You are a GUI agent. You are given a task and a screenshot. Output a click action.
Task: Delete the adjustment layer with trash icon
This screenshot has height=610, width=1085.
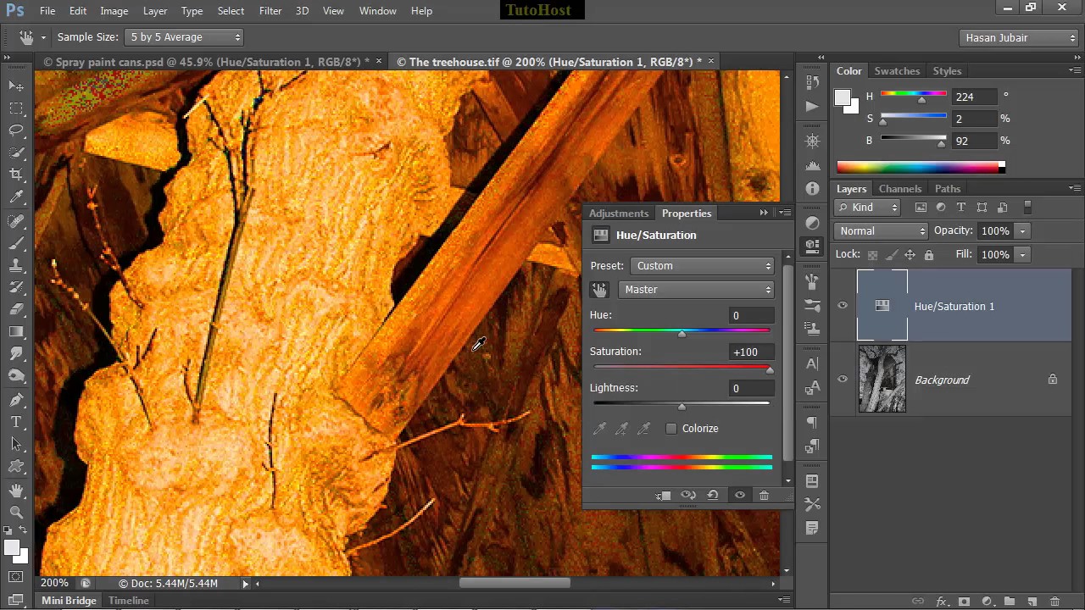pos(764,496)
